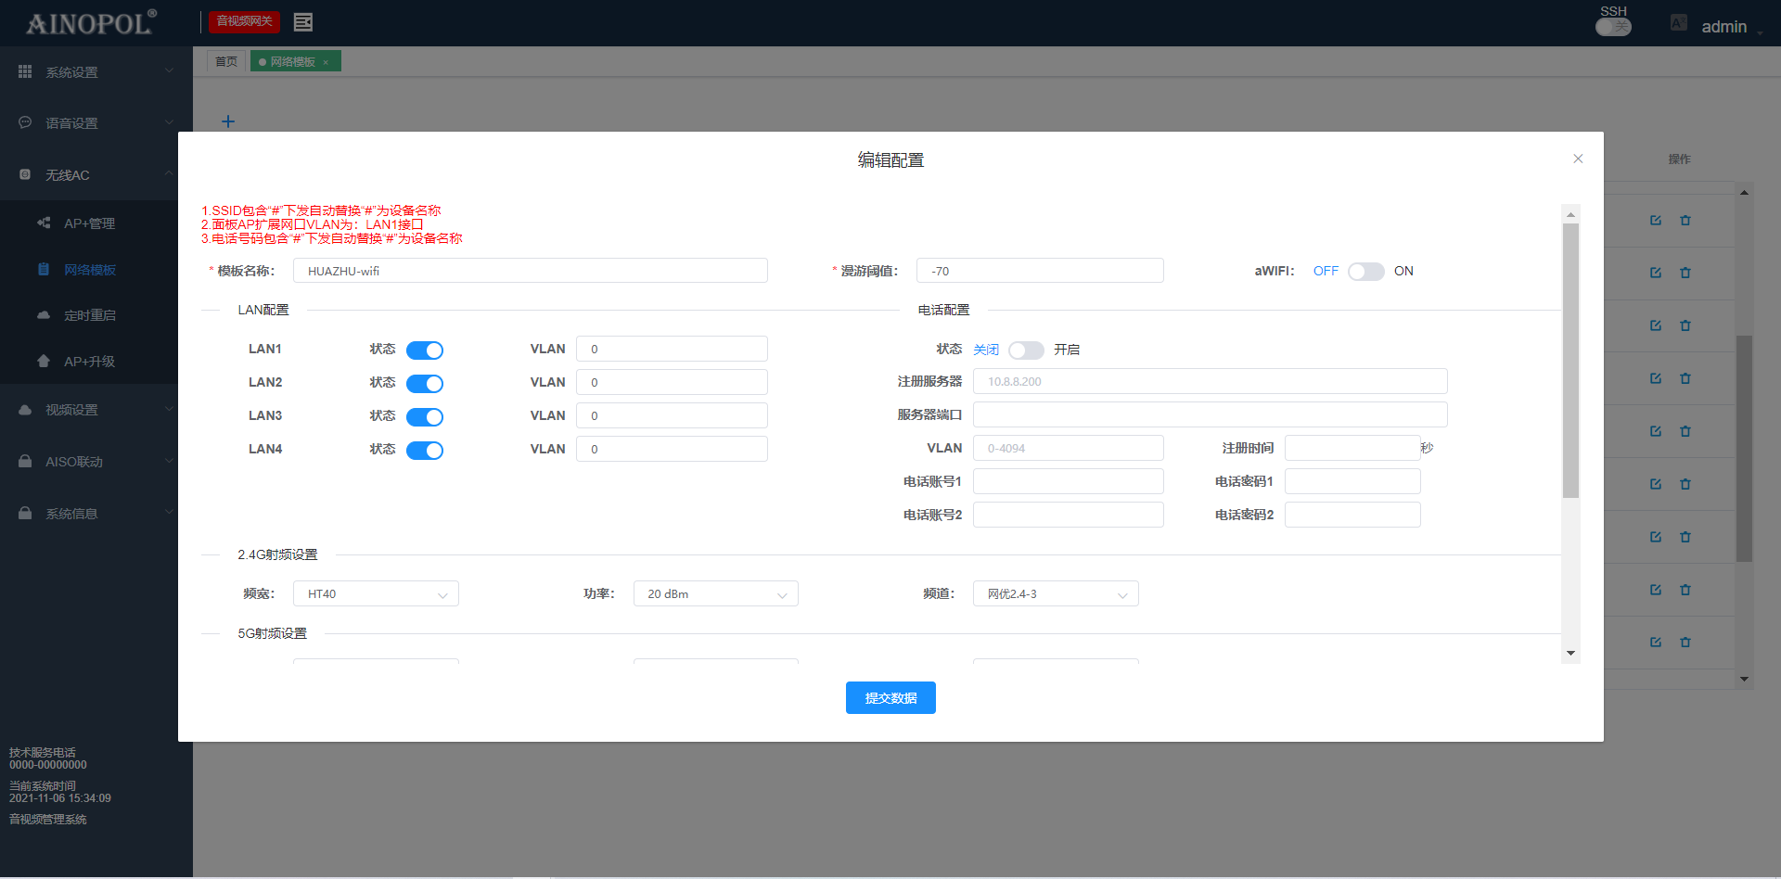
Task: Click the AP+管理 share icon in sidebar
Action: [x=44, y=223]
